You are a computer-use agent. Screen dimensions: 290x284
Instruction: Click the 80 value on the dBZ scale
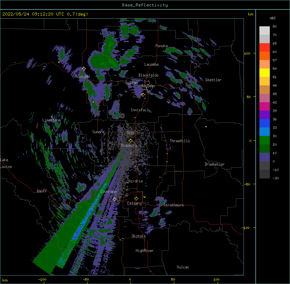tap(275, 27)
